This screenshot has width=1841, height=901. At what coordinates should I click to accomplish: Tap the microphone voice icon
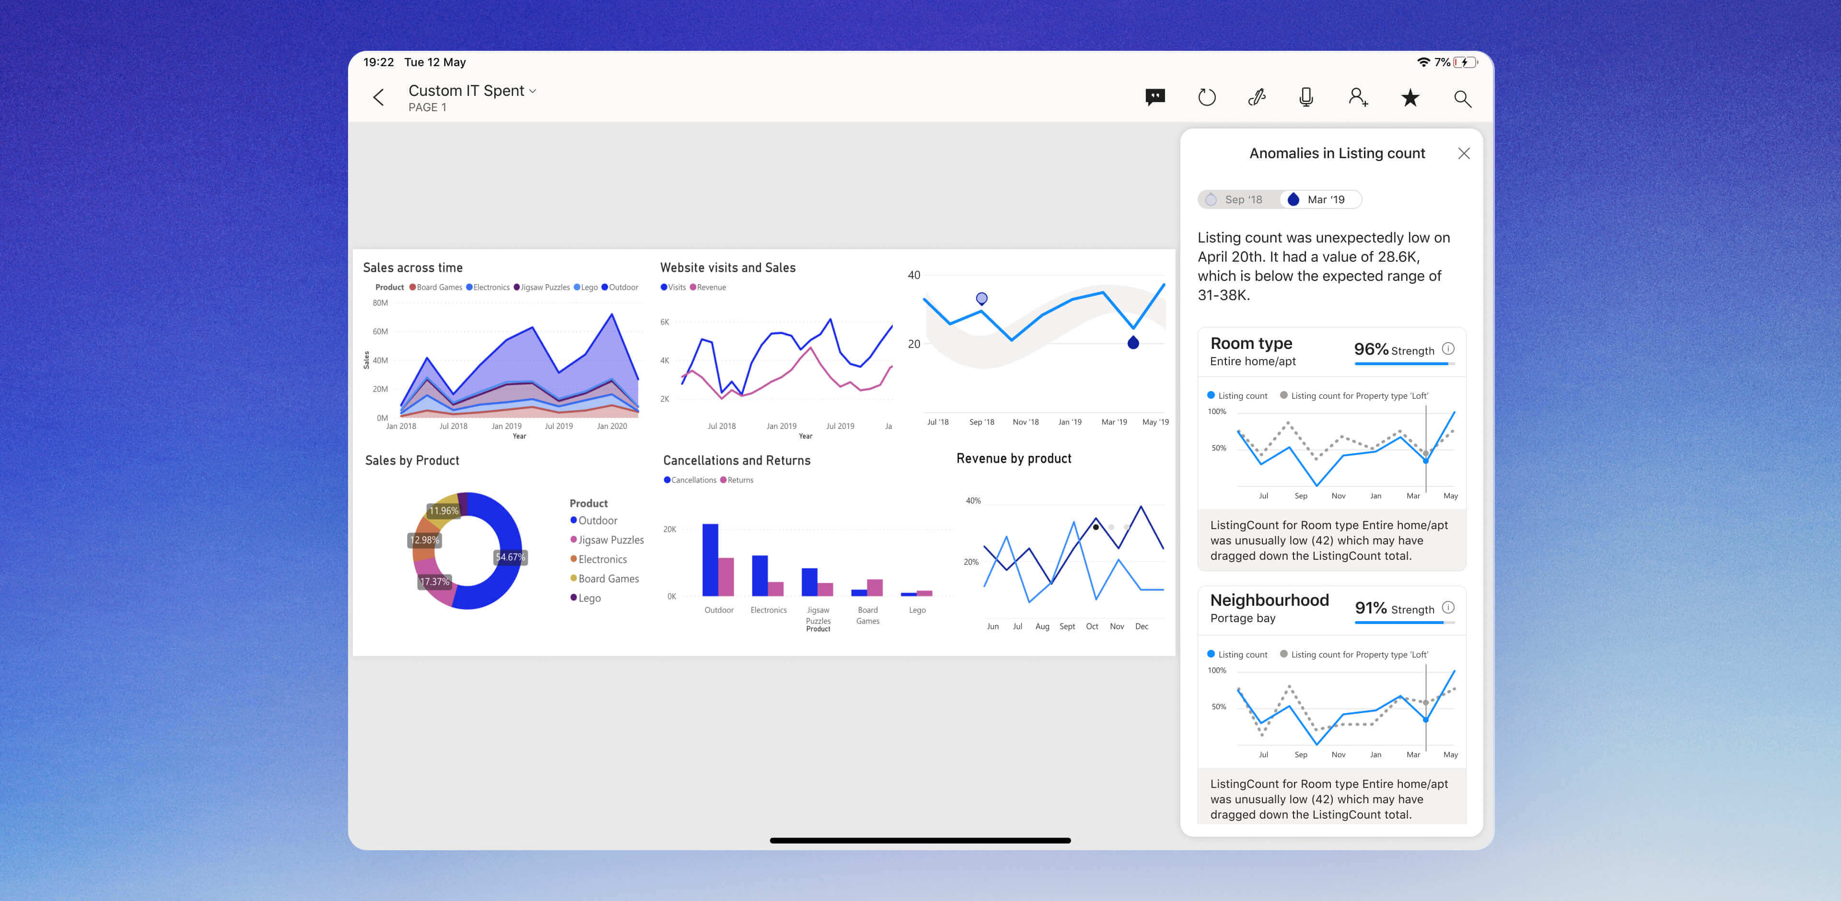click(1305, 97)
